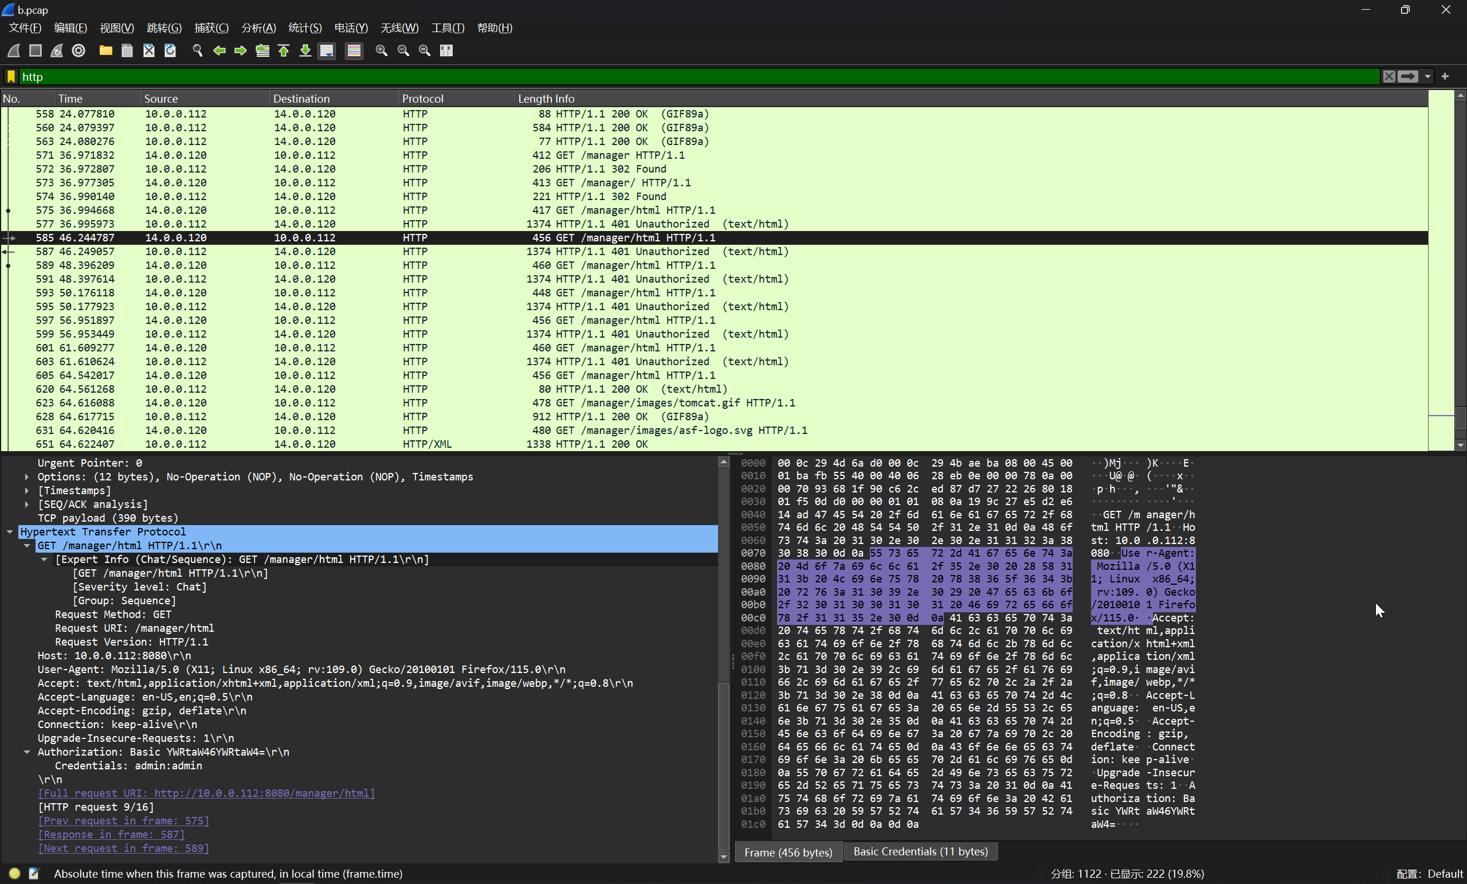This screenshot has height=884, width=1467.
Task: Open the 文件(F) menu
Action: pos(25,28)
